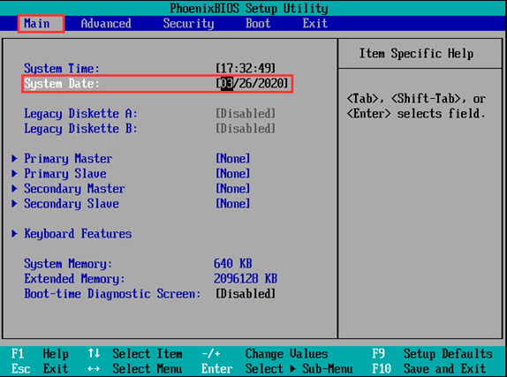Expand the Primary Master arrow

point(14,158)
